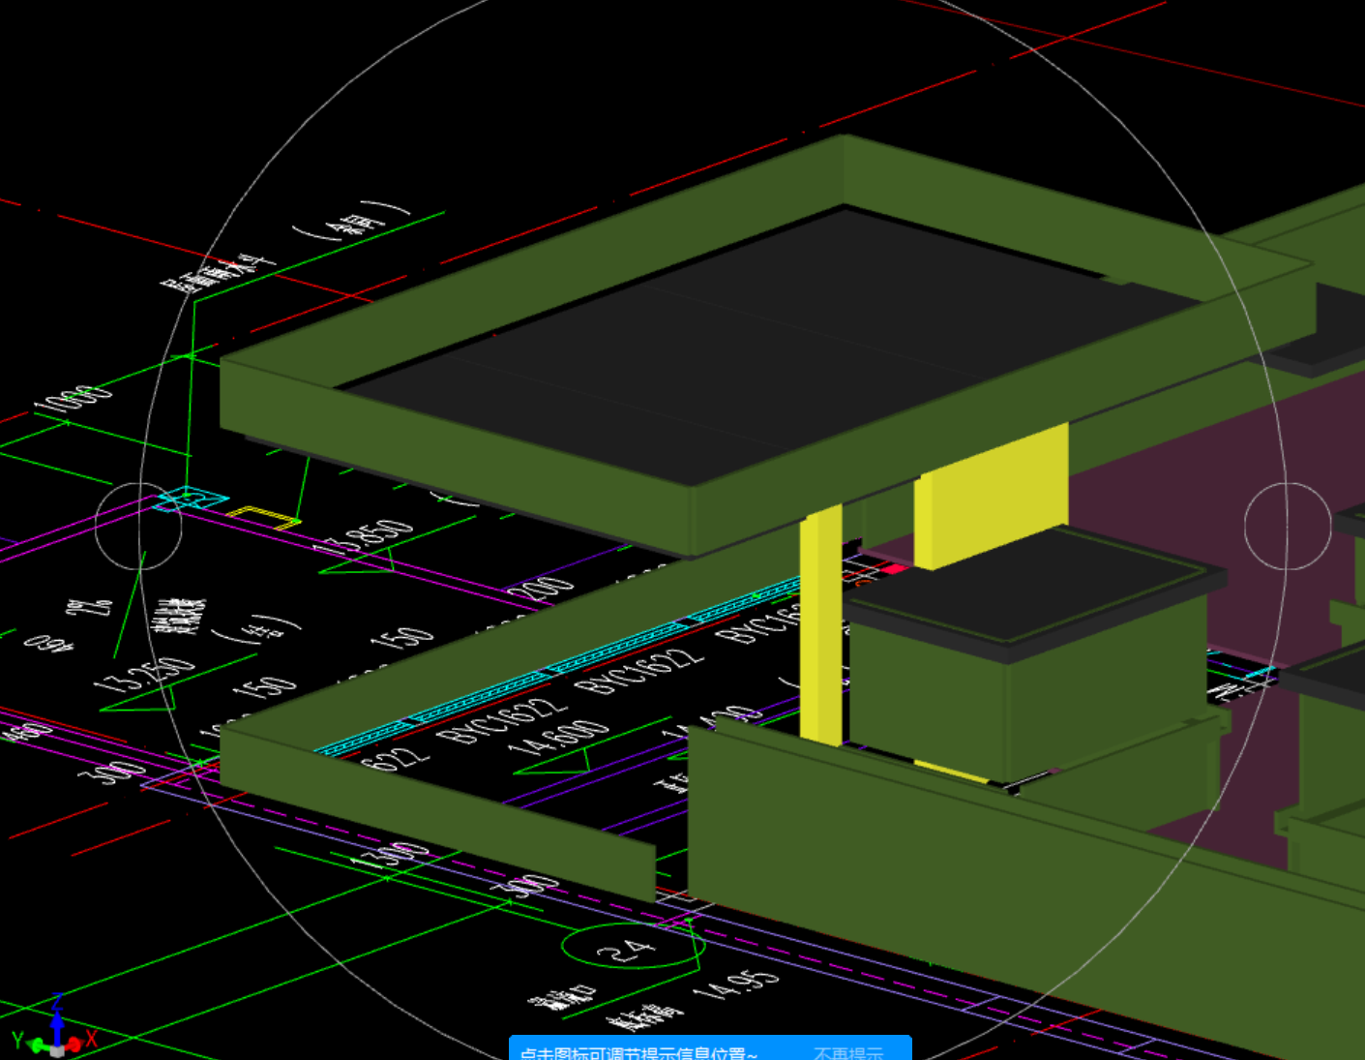Select the tall yellow column
This screenshot has height=1060, width=1365.
tap(821, 625)
